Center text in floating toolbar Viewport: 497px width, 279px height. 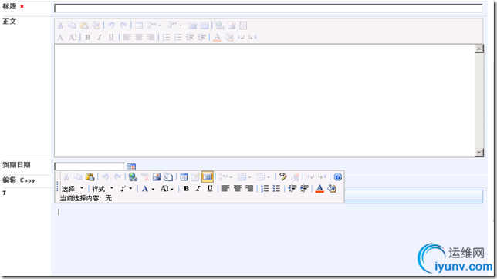(x=238, y=188)
